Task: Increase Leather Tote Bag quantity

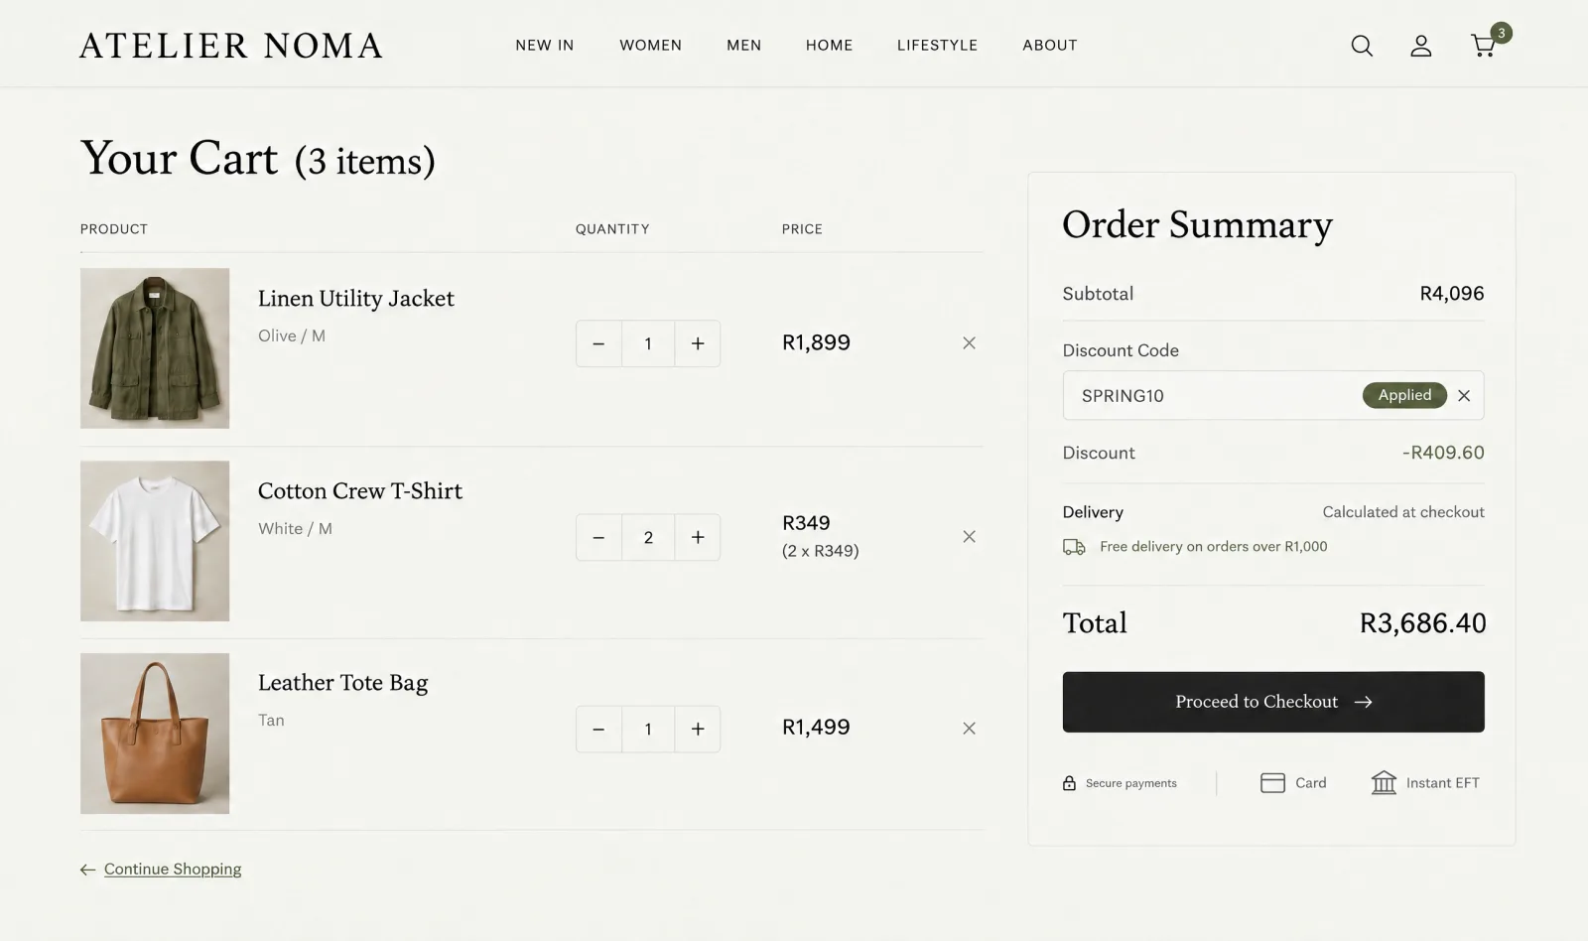Action: pyautogui.click(x=698, y=730)
